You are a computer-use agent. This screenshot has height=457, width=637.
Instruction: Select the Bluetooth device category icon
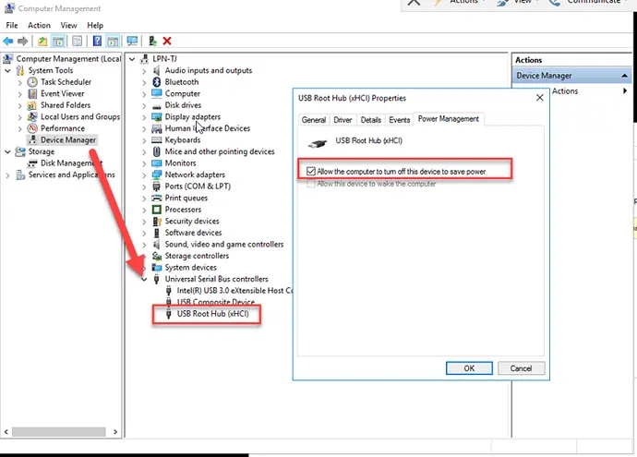pyautogui.click(x=156, y=82)
